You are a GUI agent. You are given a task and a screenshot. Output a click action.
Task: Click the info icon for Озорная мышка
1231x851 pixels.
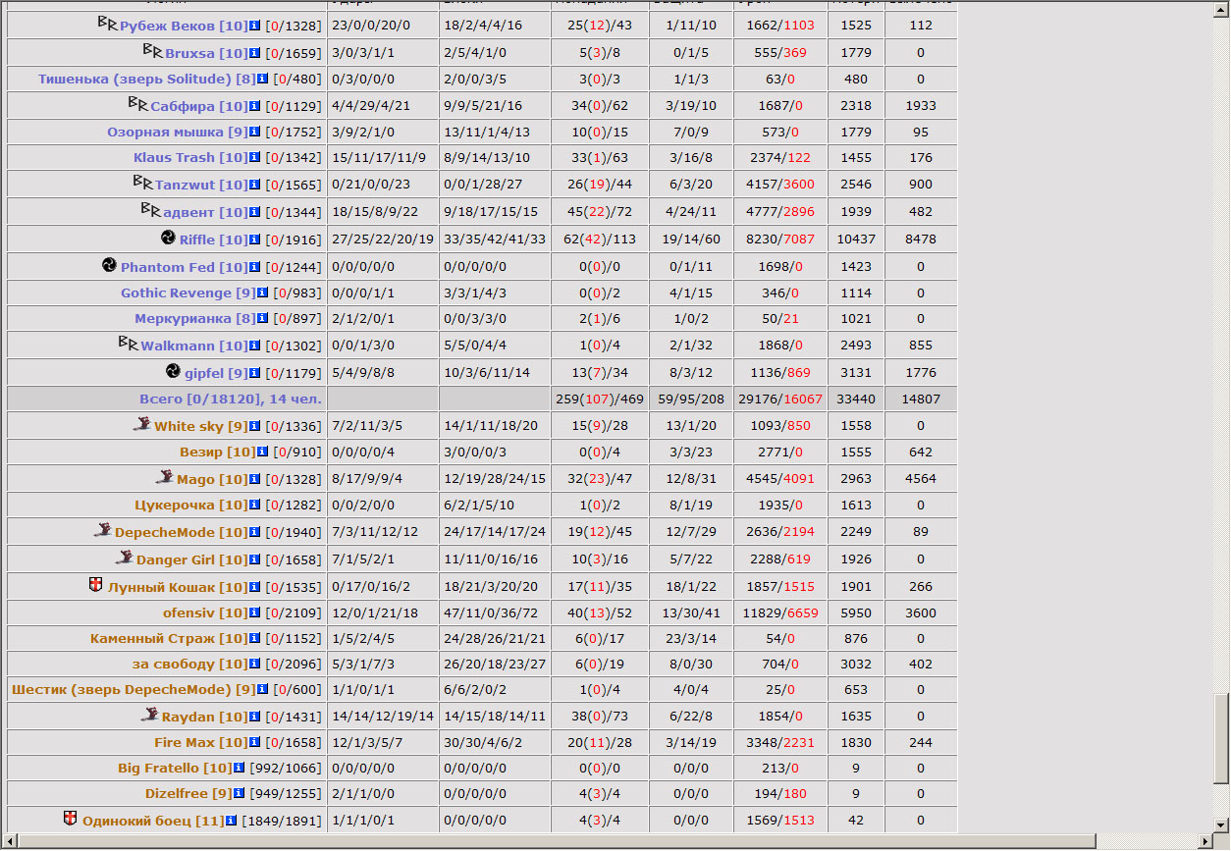pos(255,133)
